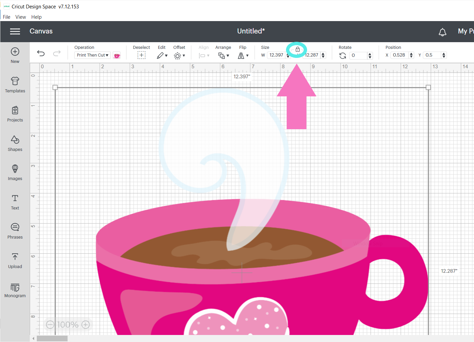Toggle the size aspect ratio lock
This screenshot has height=342, width=474.
coord(297,50)
